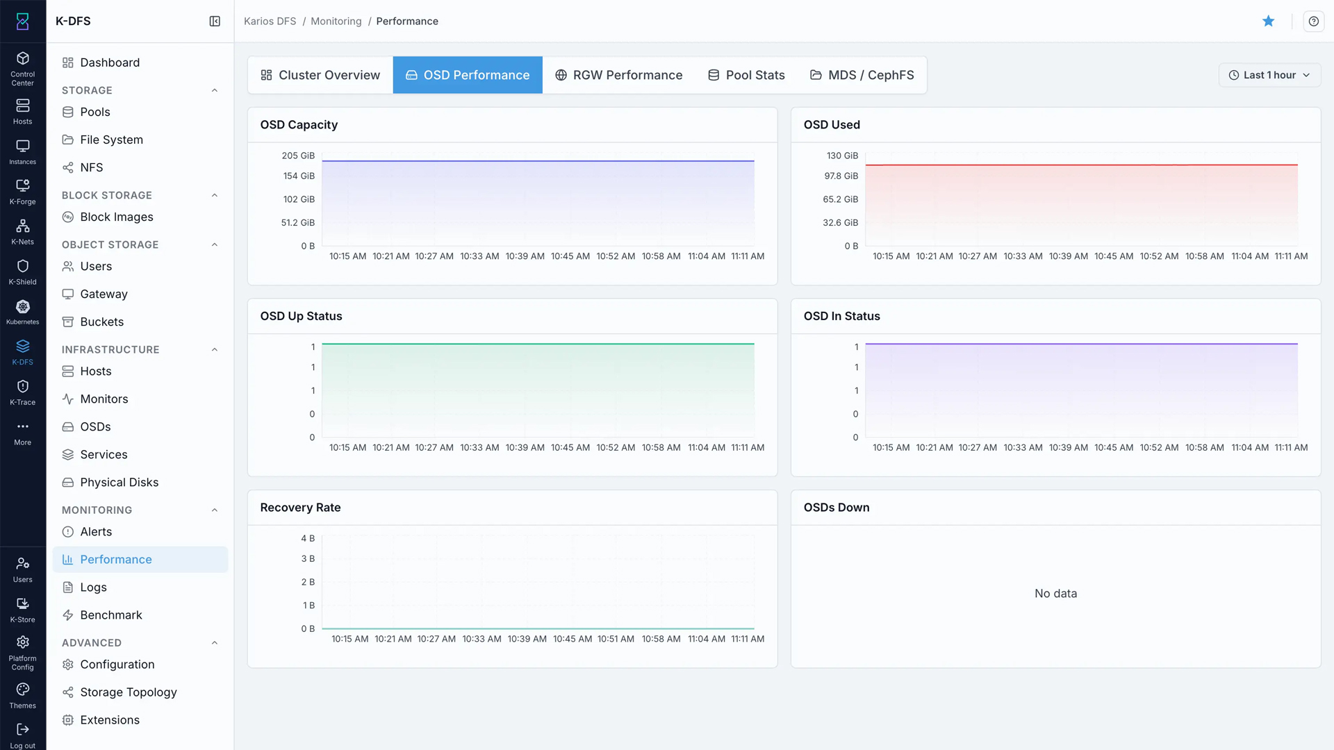The width and height of the screenshot is (1334, 750).
Task: Open K-Forge module
Action: pyautogui.click(x=22, y=192)
